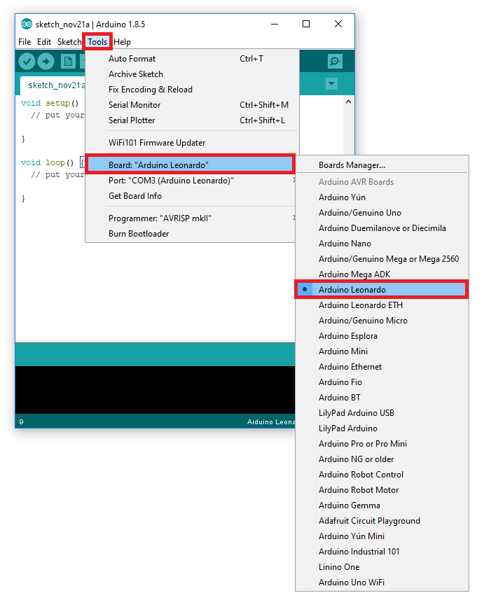Viewport: 484px width, 607px height.
Task: Open the Board Arduino Leonardo submenu
Action: point(190,165)
